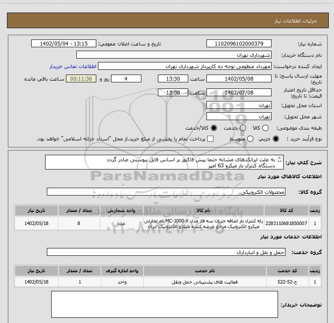Click the buyer organization field شهرداری تهران
The height and width of the screenshot is (323, 334).
click(x=174, y=55)
